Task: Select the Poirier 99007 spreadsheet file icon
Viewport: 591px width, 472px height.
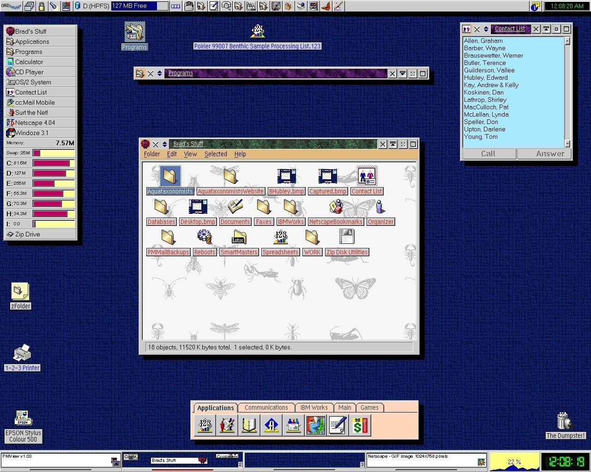Action: 258,31
